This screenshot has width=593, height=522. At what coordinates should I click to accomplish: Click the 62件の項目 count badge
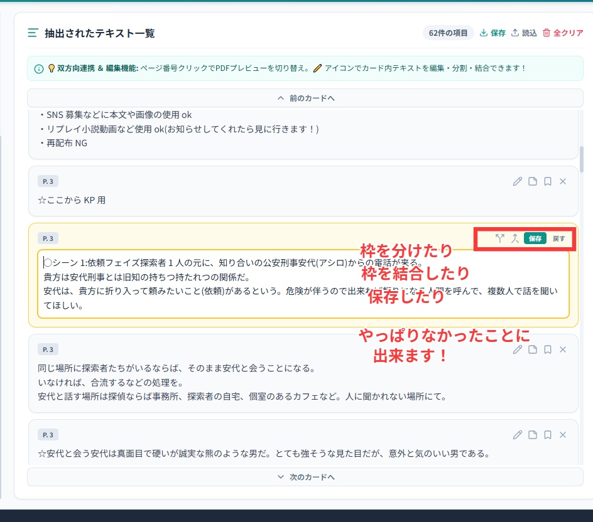pyautogui.click(x=448, y=33)
